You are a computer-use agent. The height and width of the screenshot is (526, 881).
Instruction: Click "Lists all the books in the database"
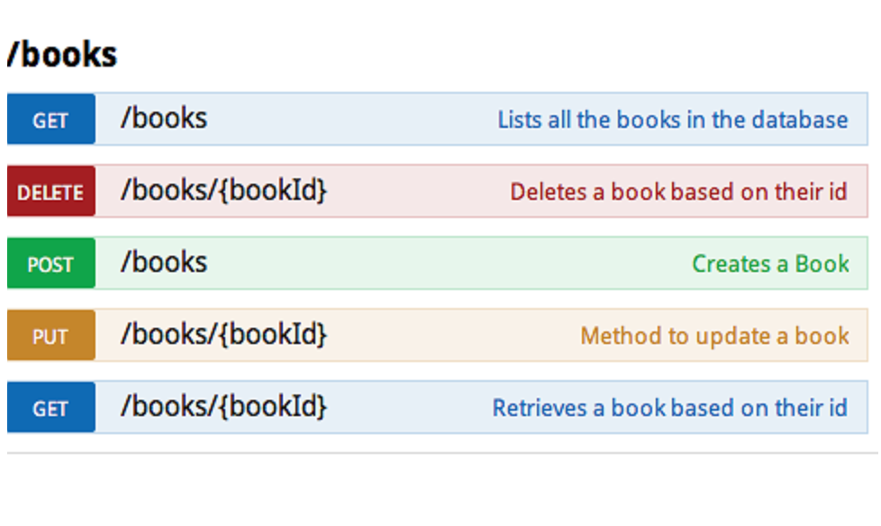[x=672, y=120]
